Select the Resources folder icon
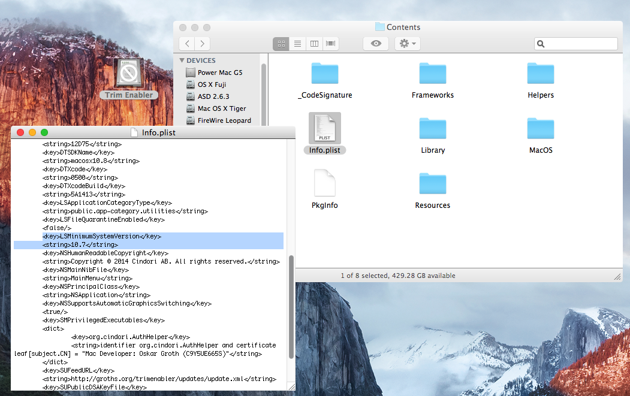Screen dimensions: 630x396 click(x=433, y=184)
